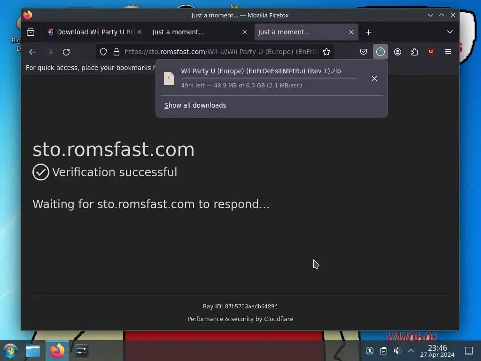Click the Firefox logo in title bar
Screen dimensions: 481x361
tap(28, 15)
